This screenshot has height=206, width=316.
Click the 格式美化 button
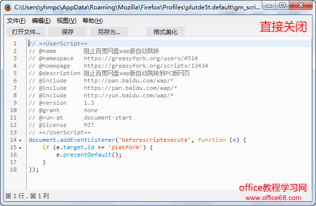(x=165, y=32)
